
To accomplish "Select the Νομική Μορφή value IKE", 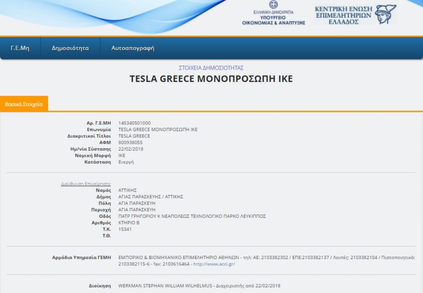I will [x=122, y=155].
